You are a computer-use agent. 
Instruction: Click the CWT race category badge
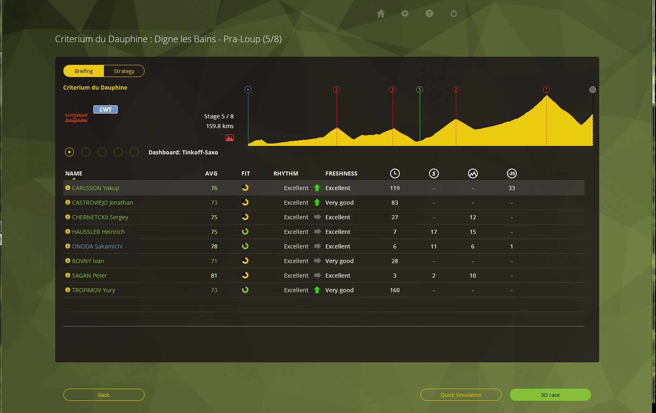coord(106,109)
